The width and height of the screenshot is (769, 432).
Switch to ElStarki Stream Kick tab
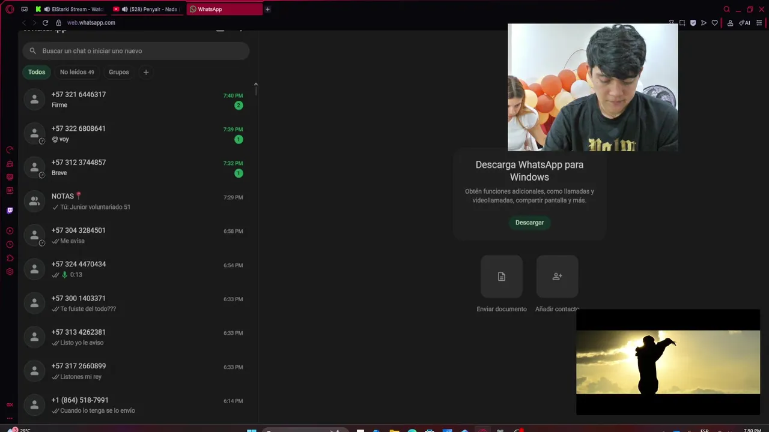pos(70,9)
